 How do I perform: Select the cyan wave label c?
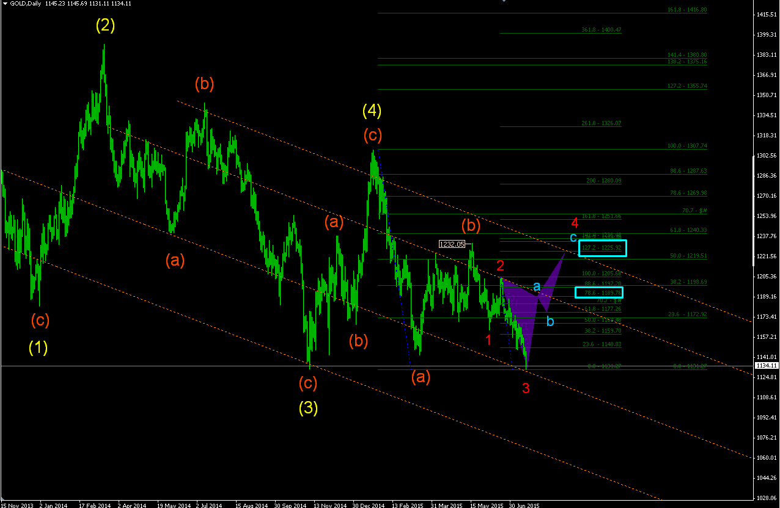click(x=573, y=237)
